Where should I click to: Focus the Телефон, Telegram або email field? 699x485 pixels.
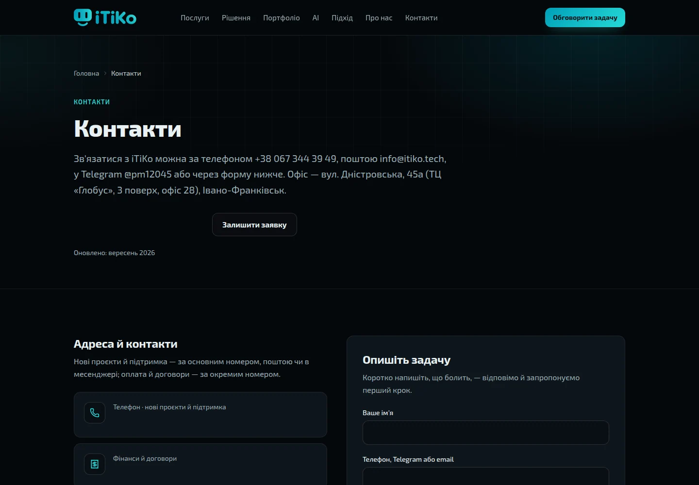[x=485, y=476]
